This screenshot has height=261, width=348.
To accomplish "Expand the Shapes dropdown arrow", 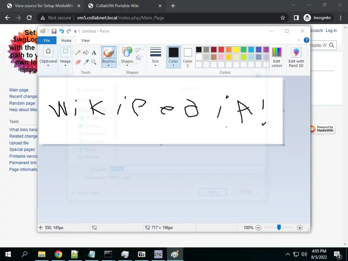I will click(127, 66).
